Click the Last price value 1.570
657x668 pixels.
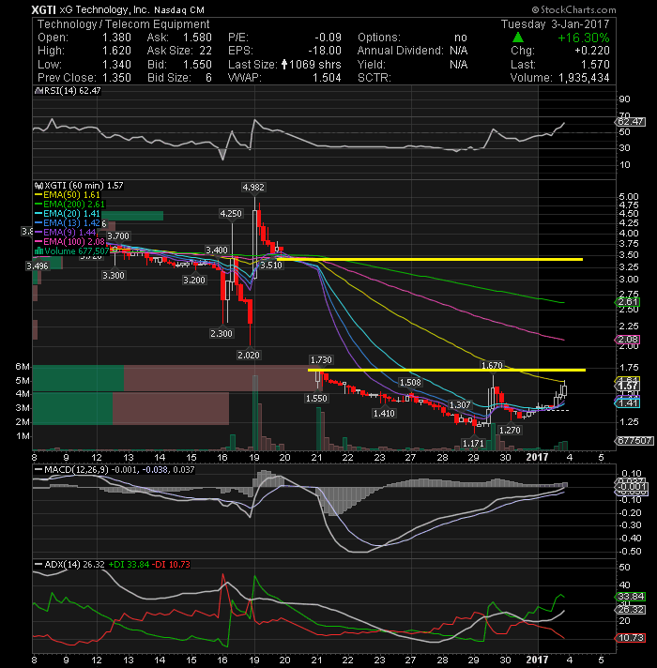[x=595, y=65]
